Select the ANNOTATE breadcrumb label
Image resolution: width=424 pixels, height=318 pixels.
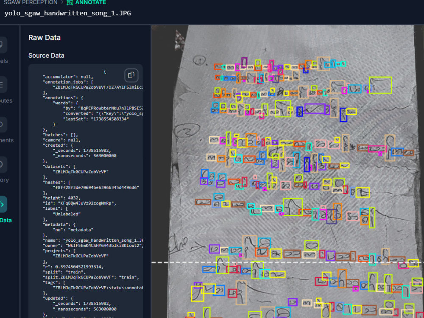point(91,3)
